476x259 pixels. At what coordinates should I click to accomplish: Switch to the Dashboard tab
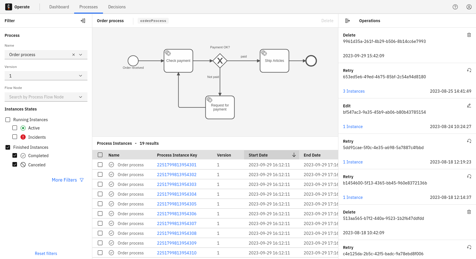click(x=59, y=7)
